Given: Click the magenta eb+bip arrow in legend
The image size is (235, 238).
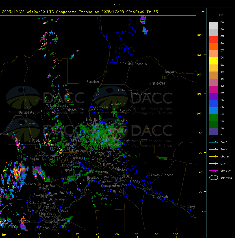Looking at the screenshot, I should (x=214, y=171).
